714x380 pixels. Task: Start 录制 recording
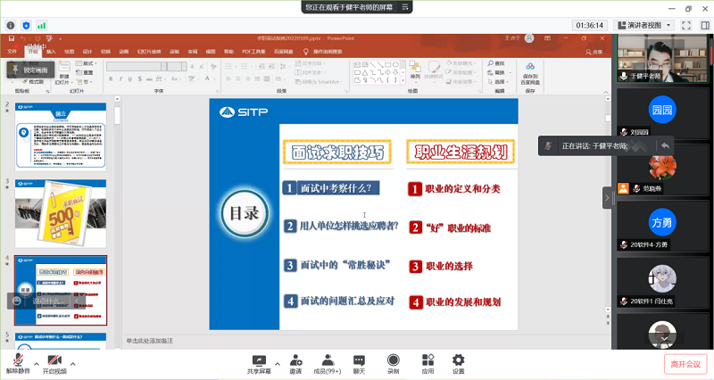pyautogui.click(x=393, y=362)
